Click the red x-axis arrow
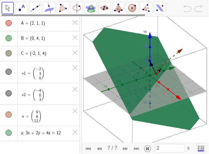 [179, 98]
